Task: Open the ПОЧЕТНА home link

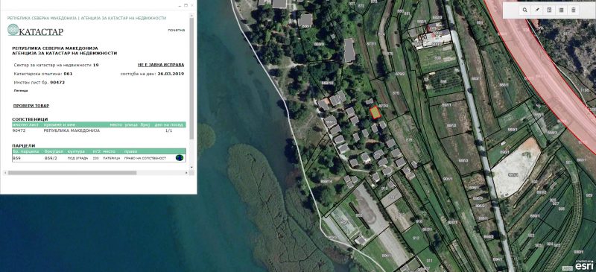Action: coord(177,30)
